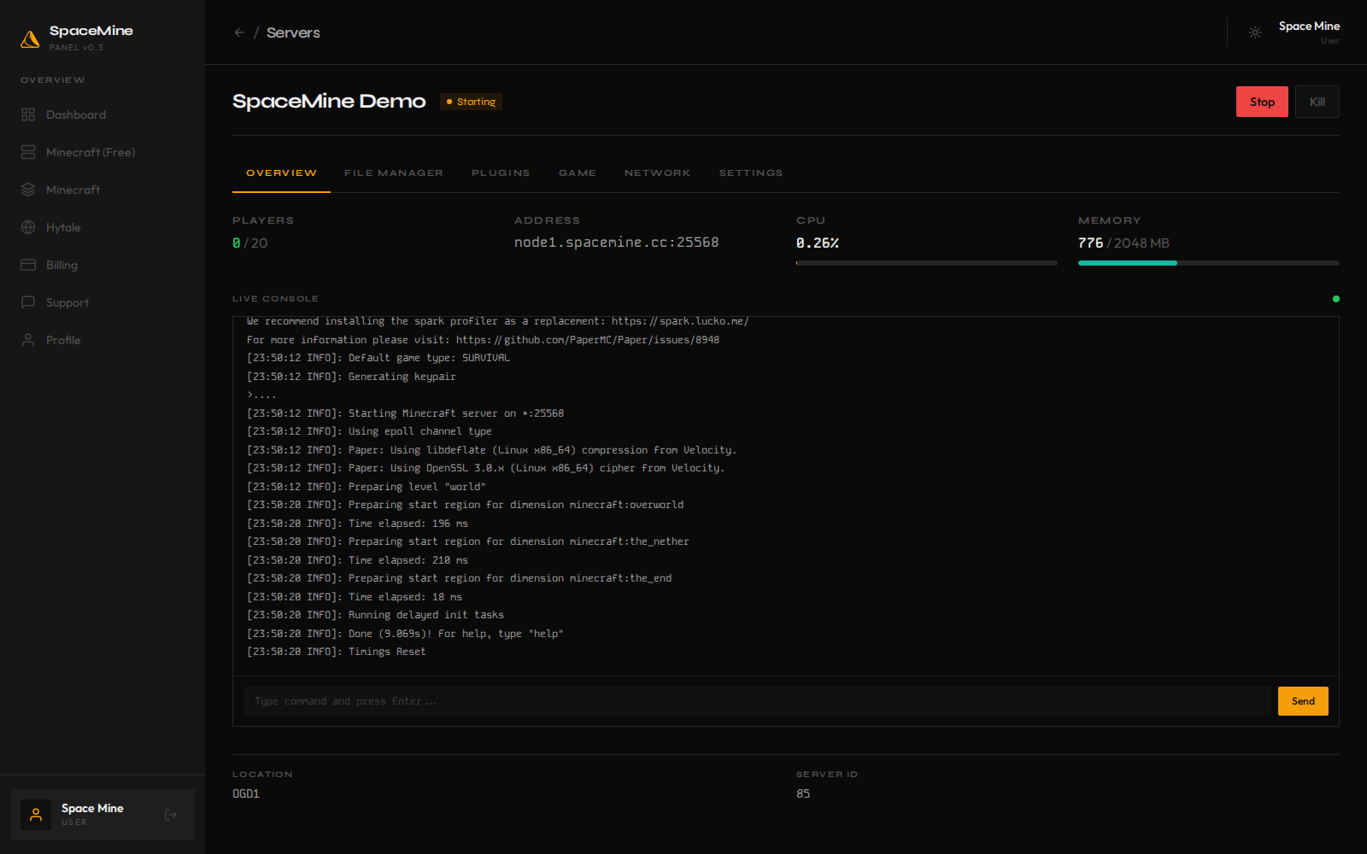Viewport: 1367px width, 854px height.
Task: Open the Dashboard sidebar link
Action: (x=103, y=114)
